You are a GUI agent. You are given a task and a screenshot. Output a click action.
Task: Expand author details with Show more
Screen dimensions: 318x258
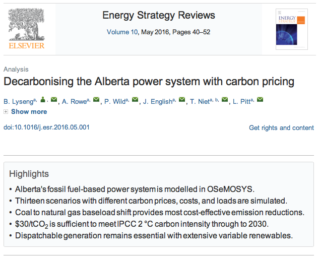[29, 112]
